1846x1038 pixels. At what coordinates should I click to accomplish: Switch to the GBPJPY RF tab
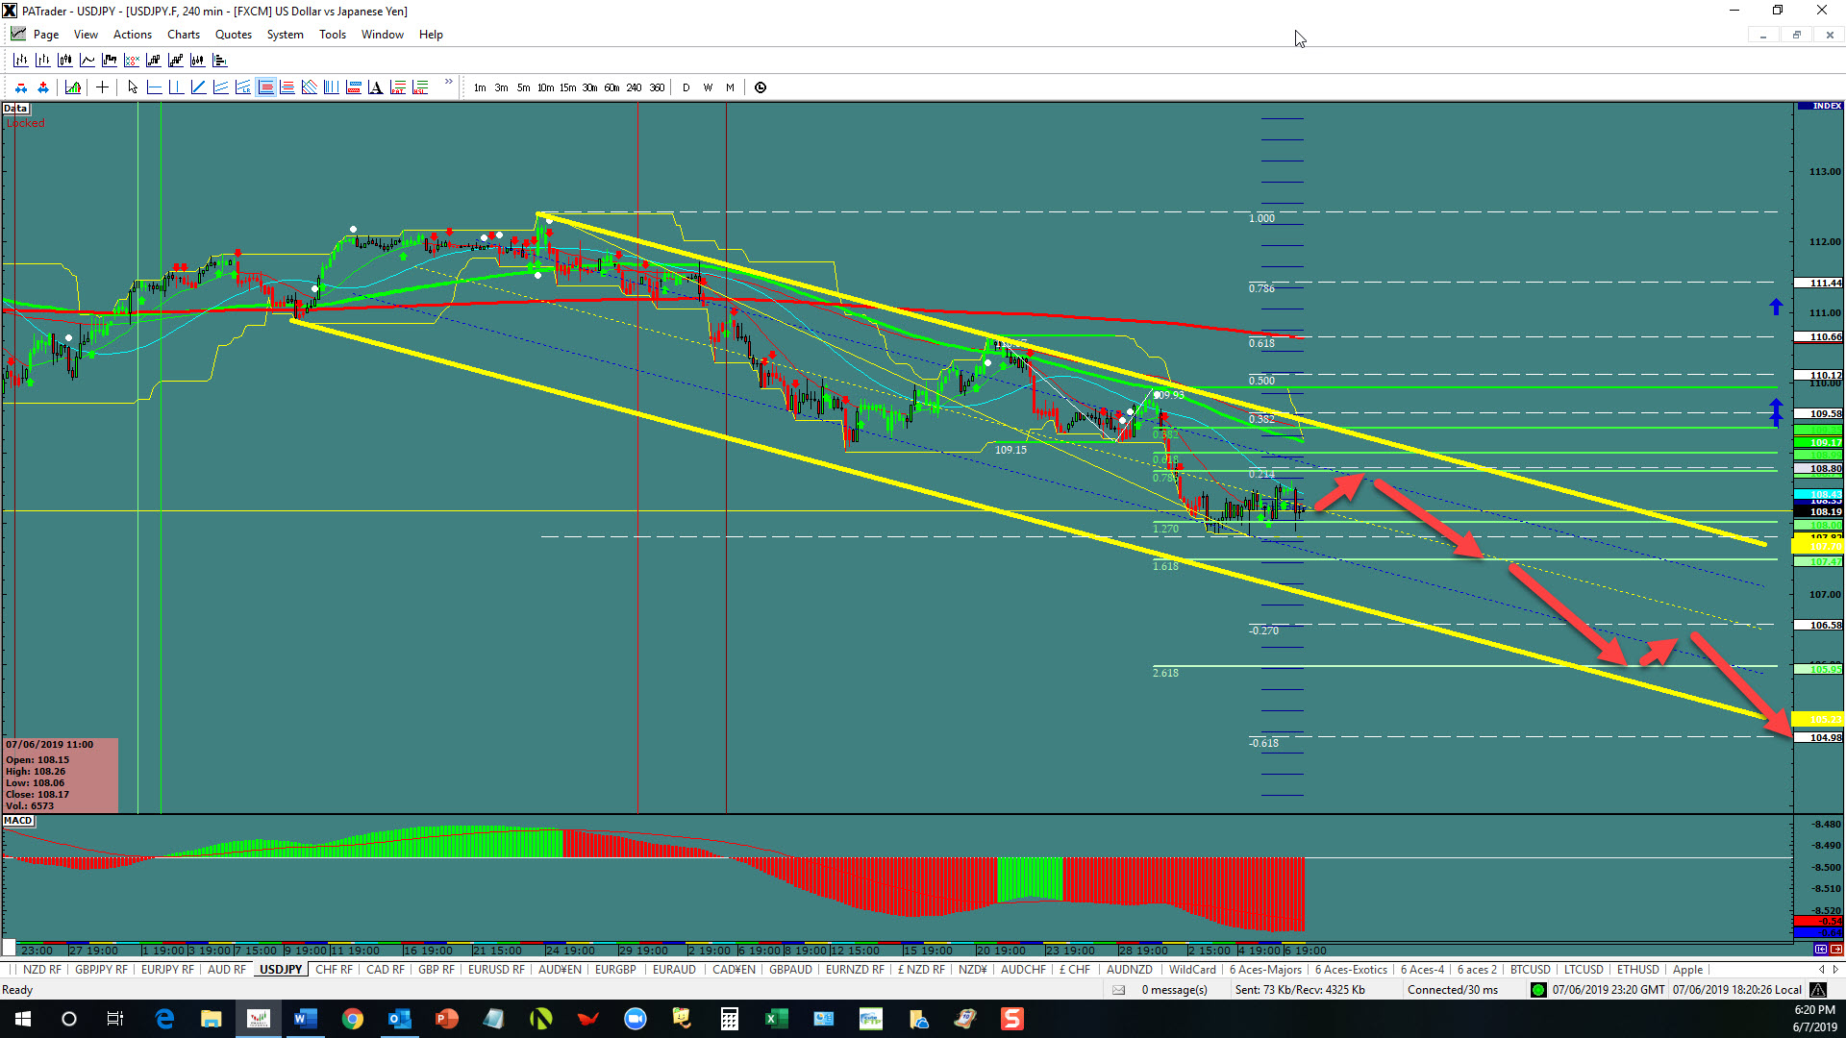pyautogui.click(x=101, y=970)
